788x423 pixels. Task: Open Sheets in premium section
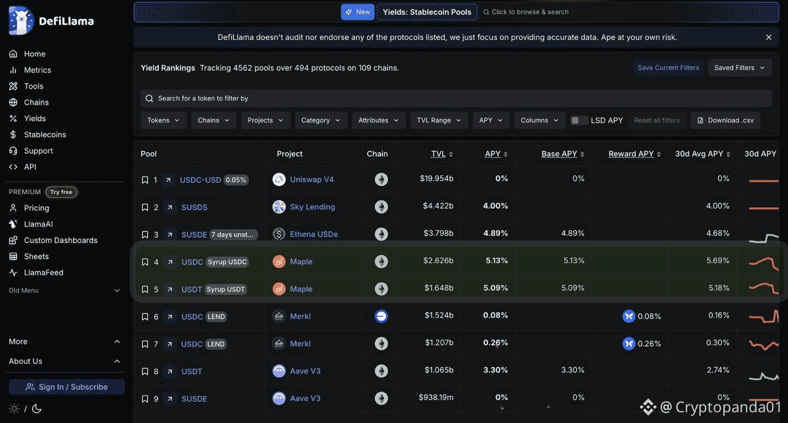click(x=36, y=256)
